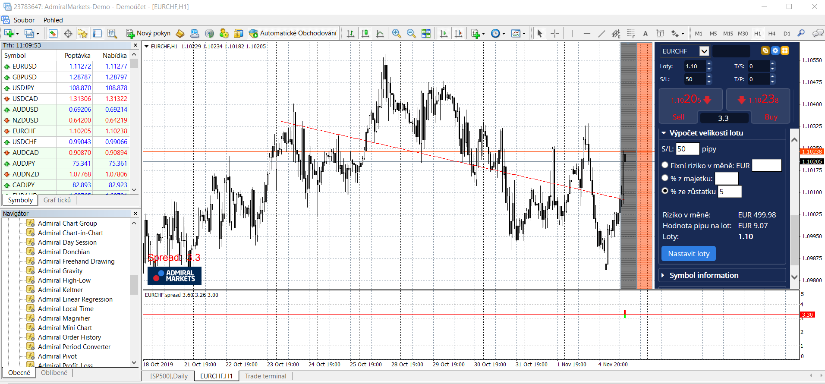
Task: Select bar chart display icon
Action: pos(350,33)
